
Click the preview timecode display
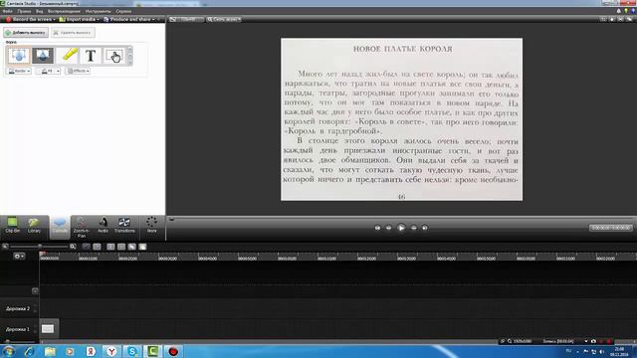[x=610, y=228]
